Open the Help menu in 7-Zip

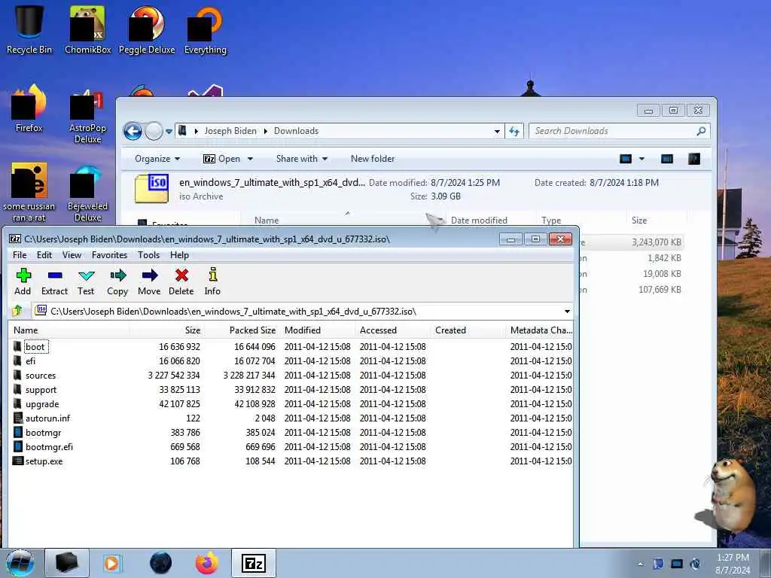click(179, 254)
